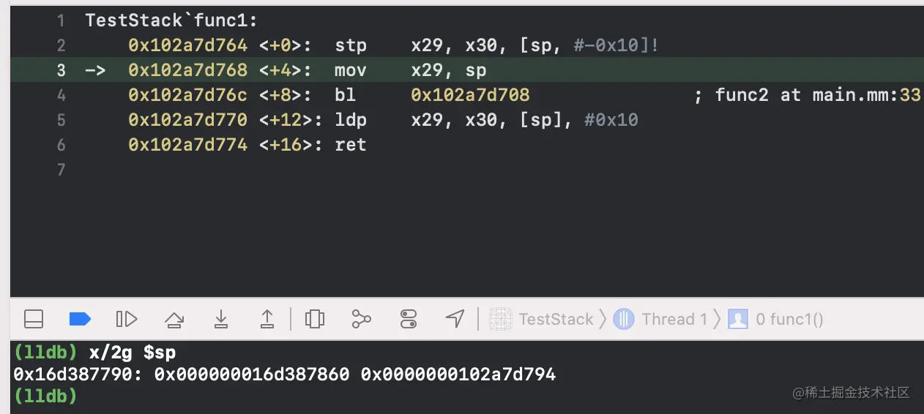Click line number 4 gutter for breakpoint

61,95
